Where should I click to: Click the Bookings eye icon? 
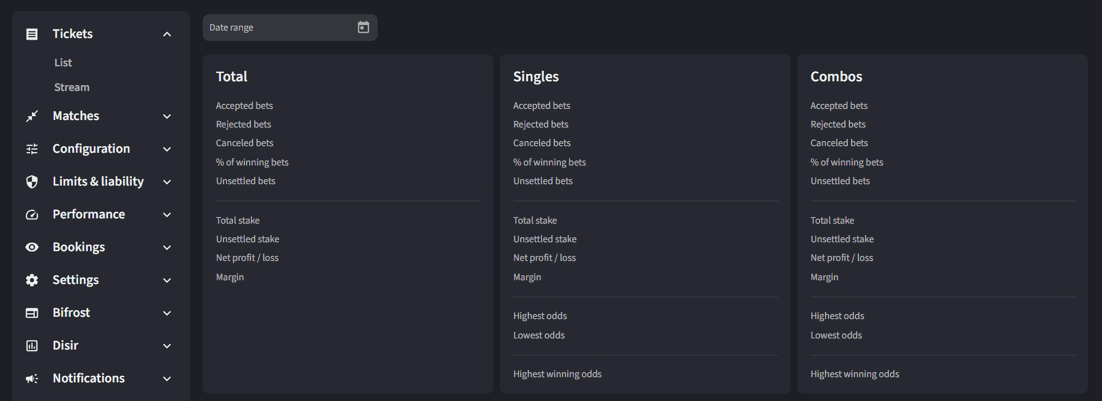[32, 247]
